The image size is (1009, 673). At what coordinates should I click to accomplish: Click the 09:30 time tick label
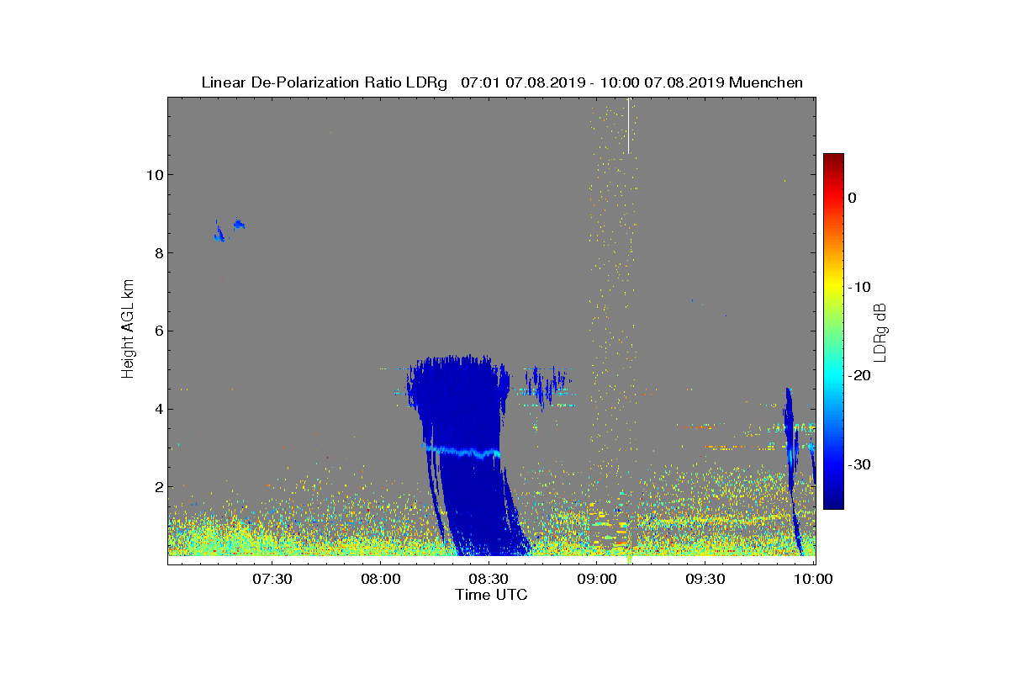point(706,579)
